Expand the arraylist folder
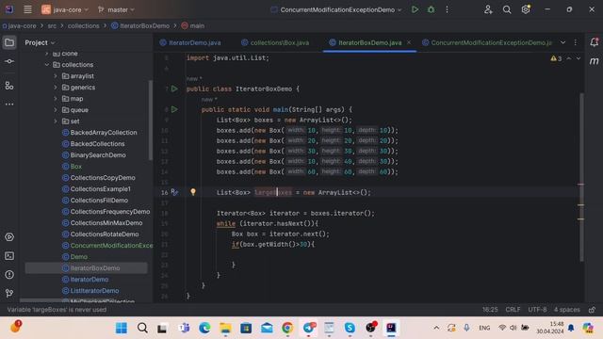 click(56, 76)
